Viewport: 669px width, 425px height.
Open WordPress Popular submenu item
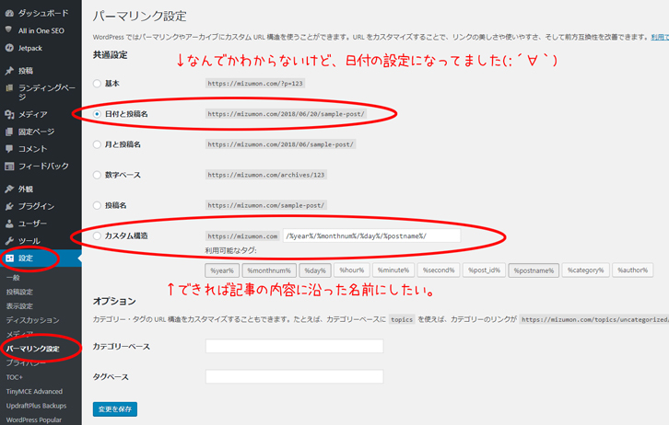coord(34,419)
